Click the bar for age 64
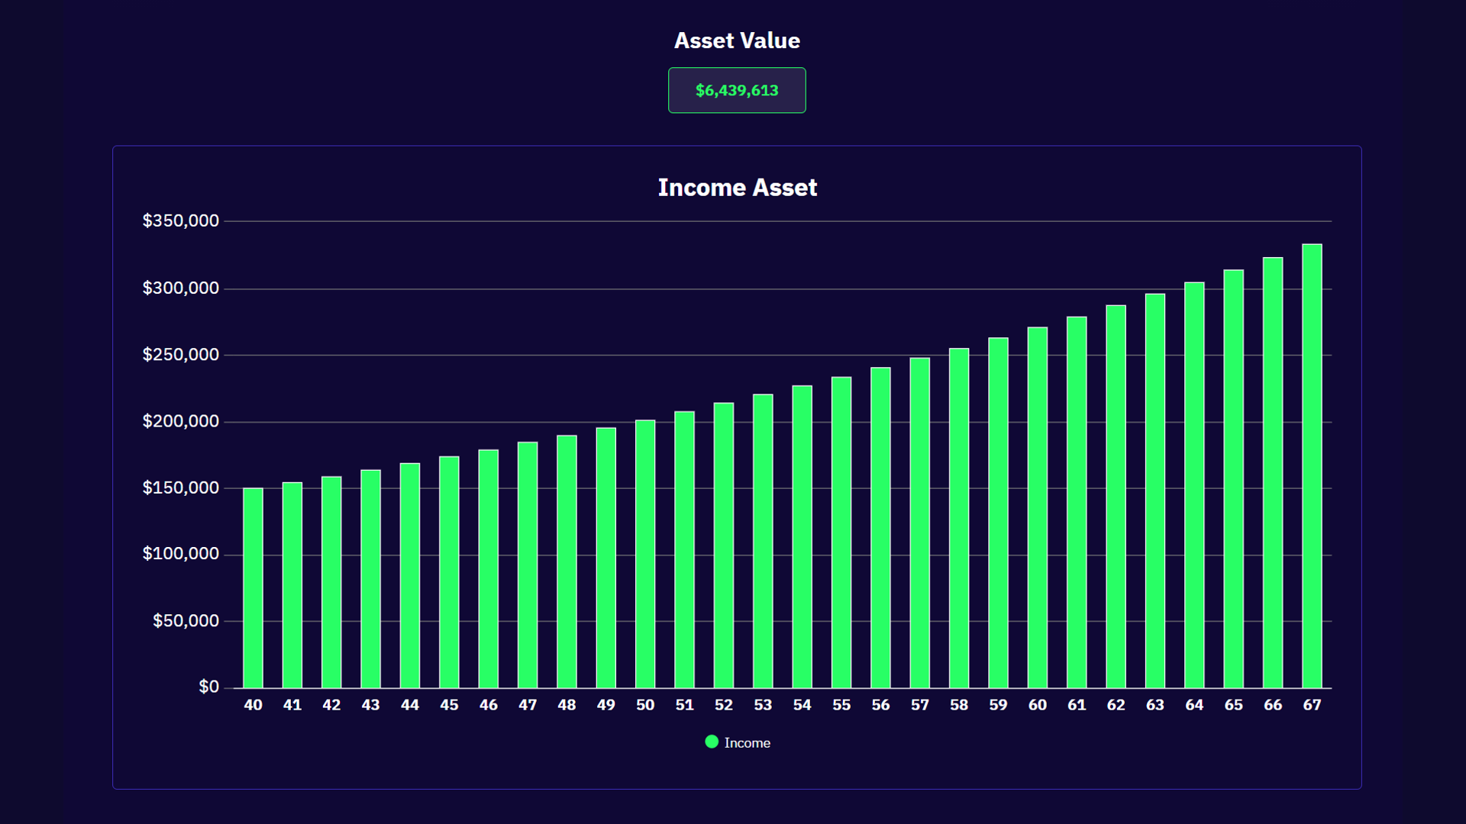Image resolution: width=1466 pixels, height=824 pixels. point(1194,484)
